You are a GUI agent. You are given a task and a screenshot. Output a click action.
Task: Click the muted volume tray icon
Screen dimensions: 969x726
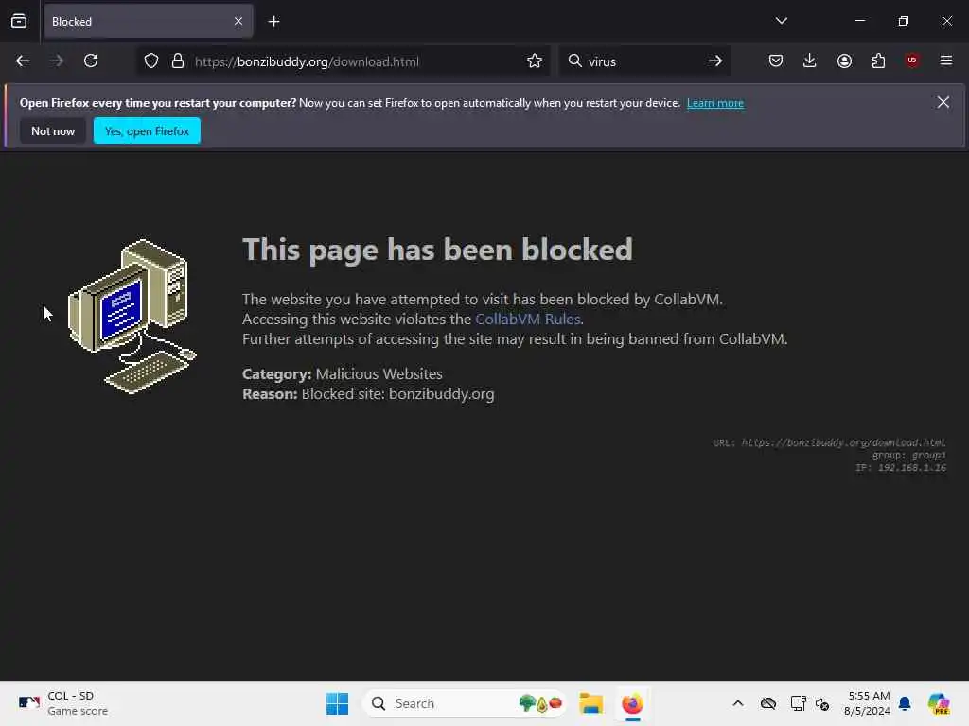822,703
